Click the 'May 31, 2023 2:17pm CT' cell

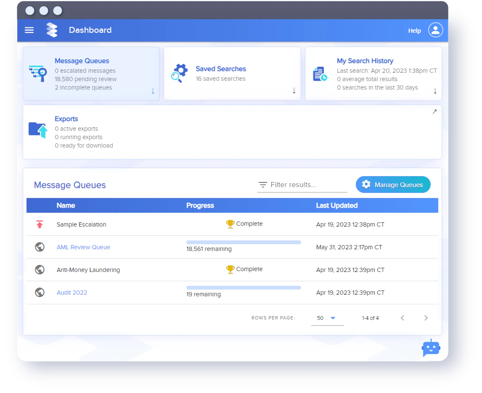click(x=349, y=247)
